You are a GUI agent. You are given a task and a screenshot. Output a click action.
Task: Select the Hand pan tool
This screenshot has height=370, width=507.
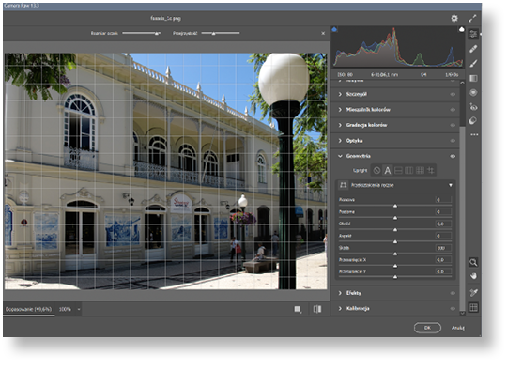pos(473,276)
